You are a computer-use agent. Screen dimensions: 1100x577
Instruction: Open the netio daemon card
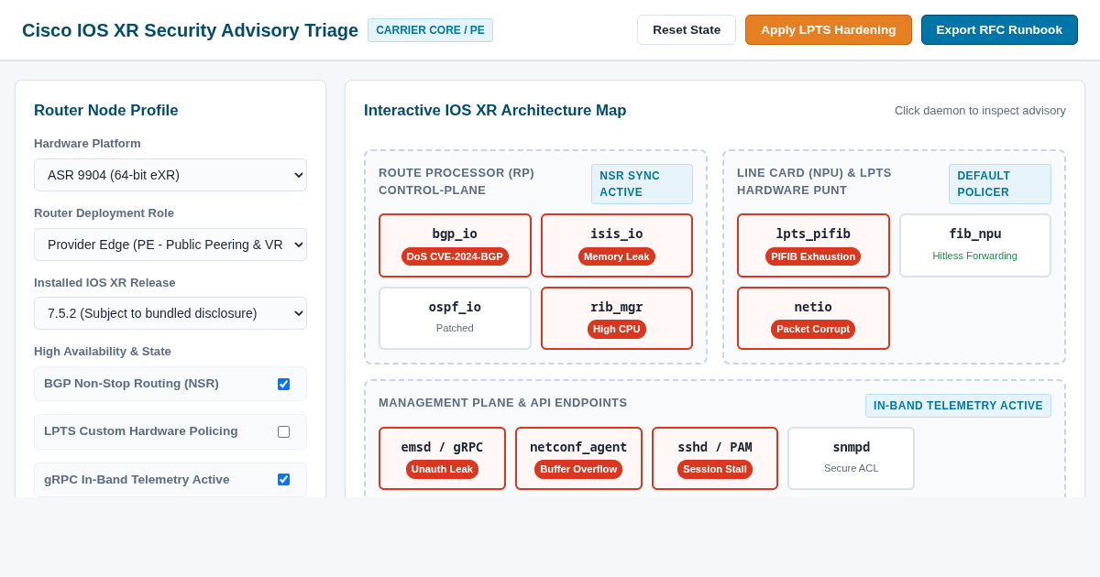tap(813, 319)
